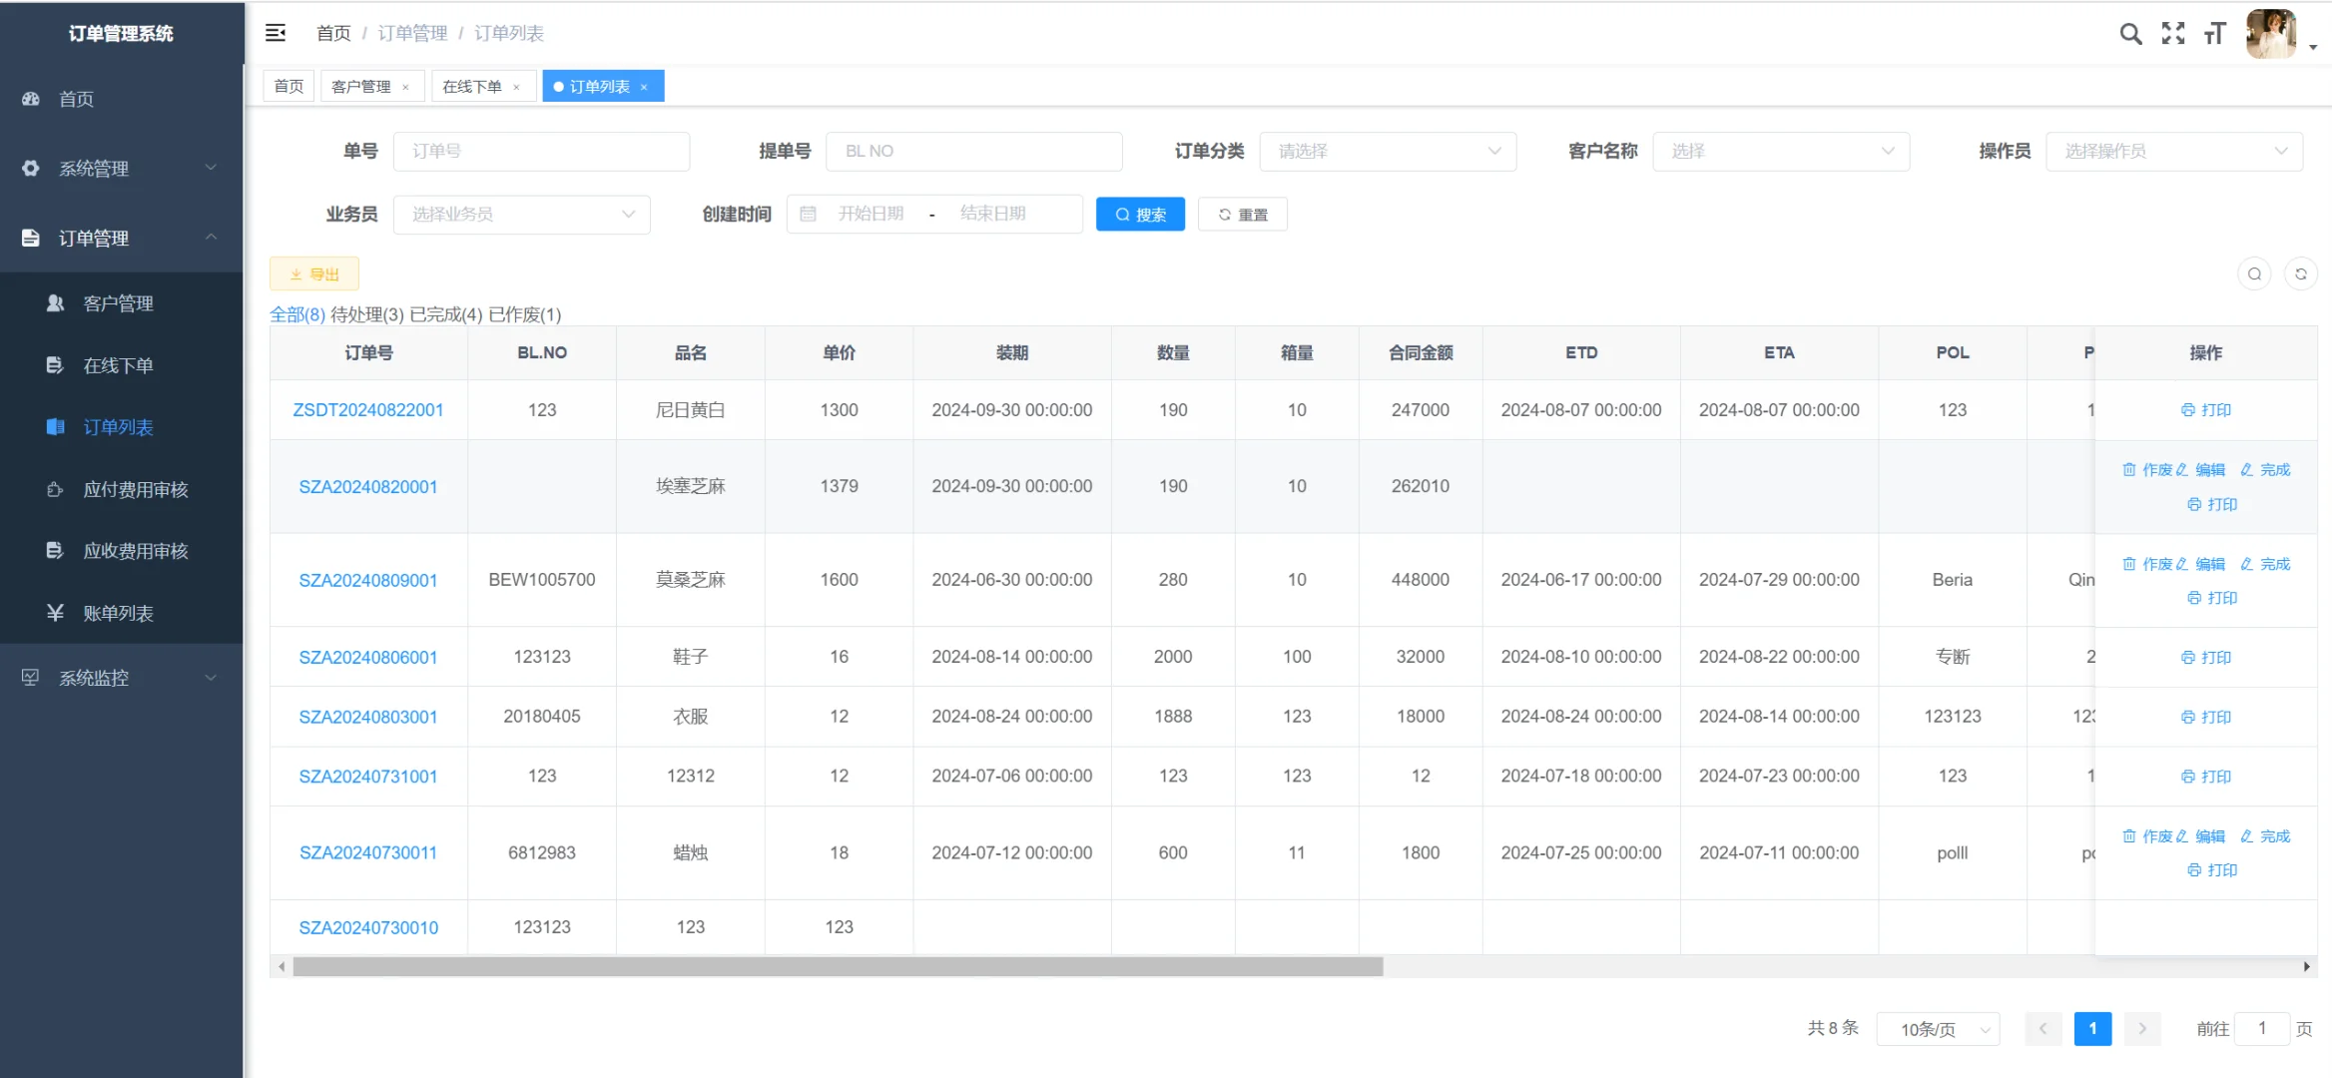Close the 在线下单 tab

coord(516,87)
